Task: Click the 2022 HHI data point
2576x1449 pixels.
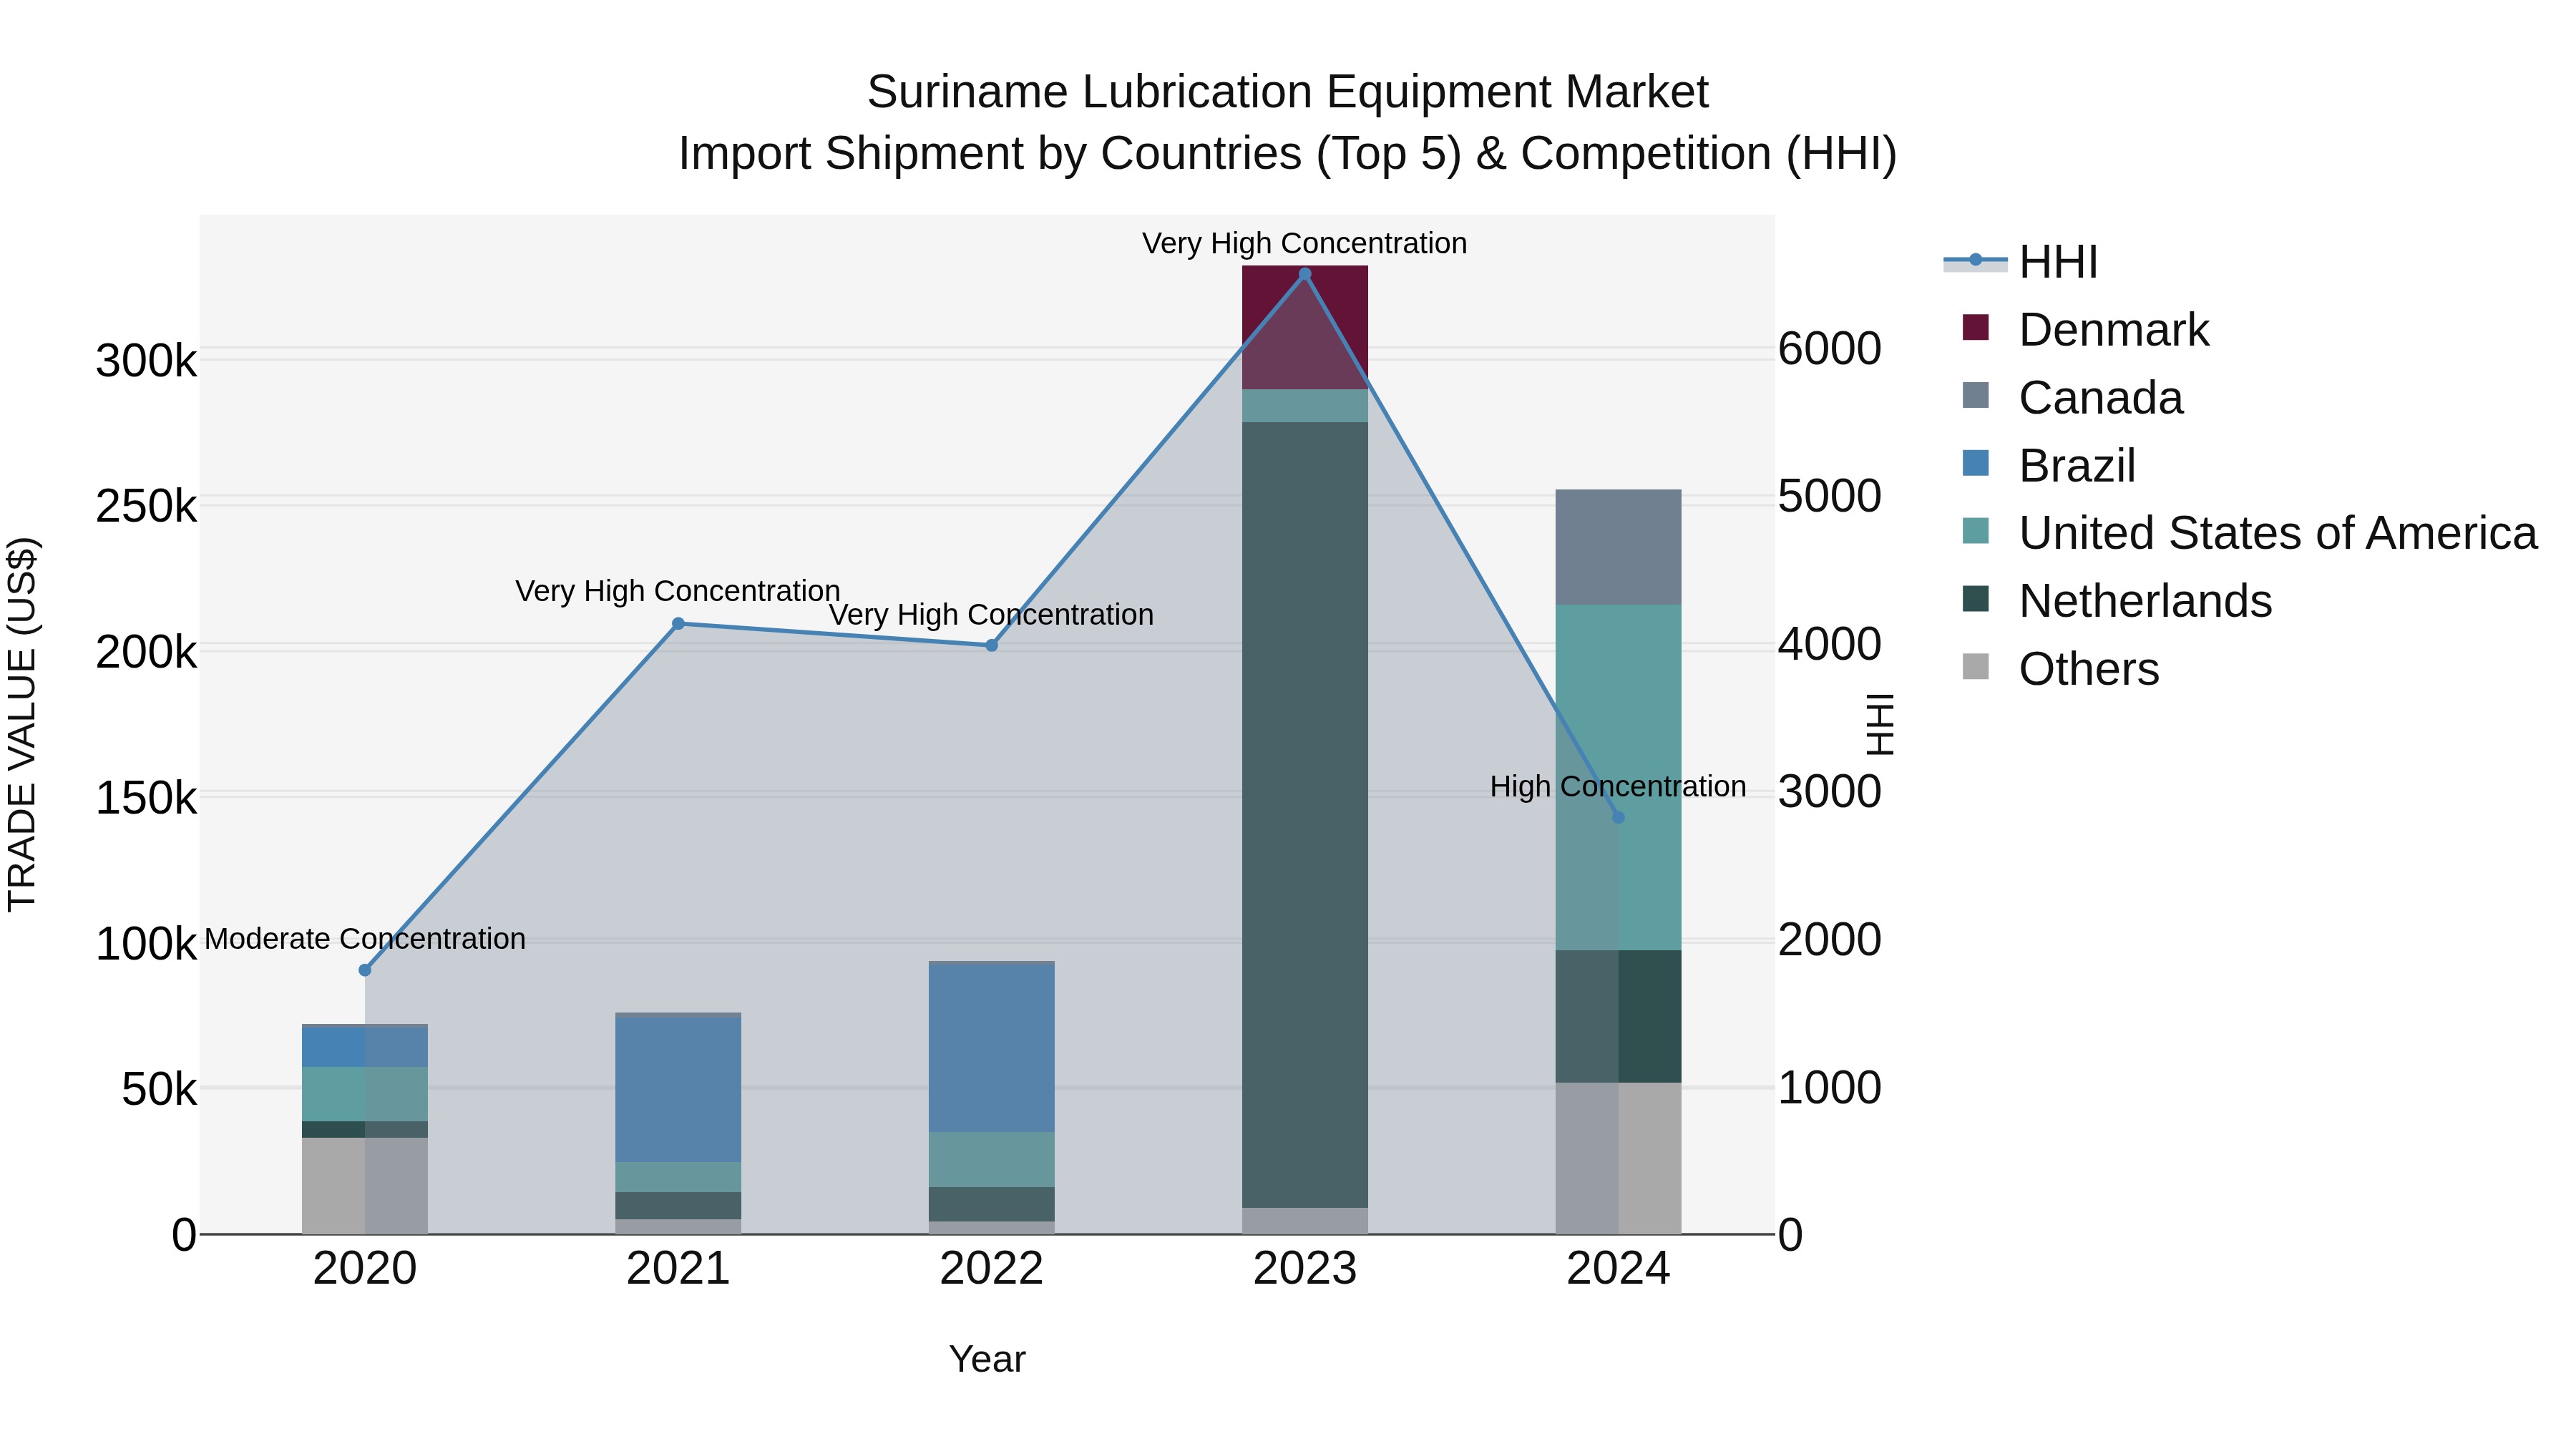Action: (x=992, y=645)
